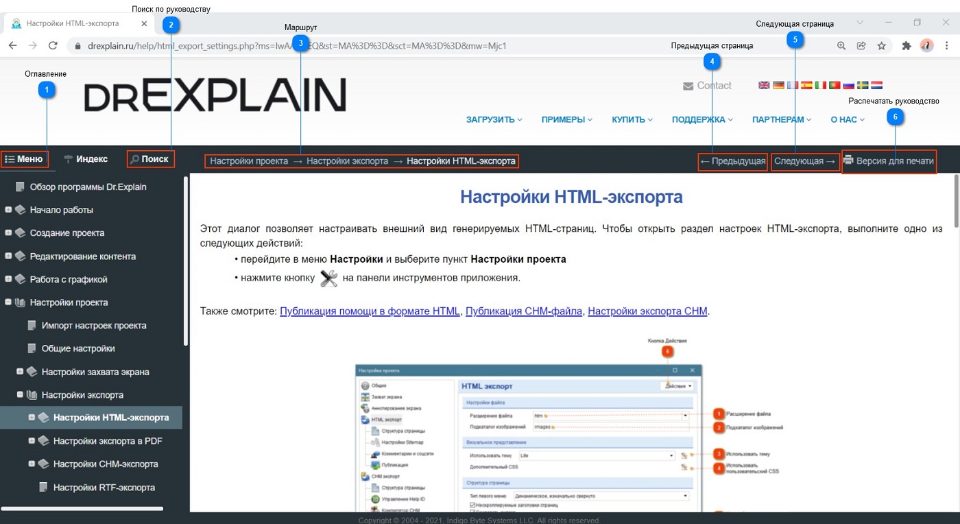Open topic Импорт настроек проекта
This screenshot has width=960, height=524.
tap(94, 326)
